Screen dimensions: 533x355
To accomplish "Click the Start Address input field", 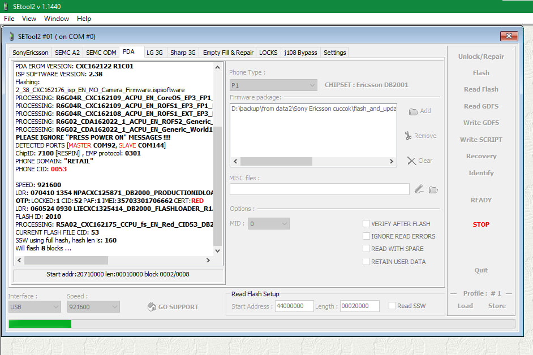I will tap(294, 306).
